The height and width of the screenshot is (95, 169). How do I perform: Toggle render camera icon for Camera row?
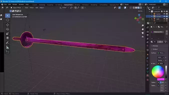tap(167, 14)
